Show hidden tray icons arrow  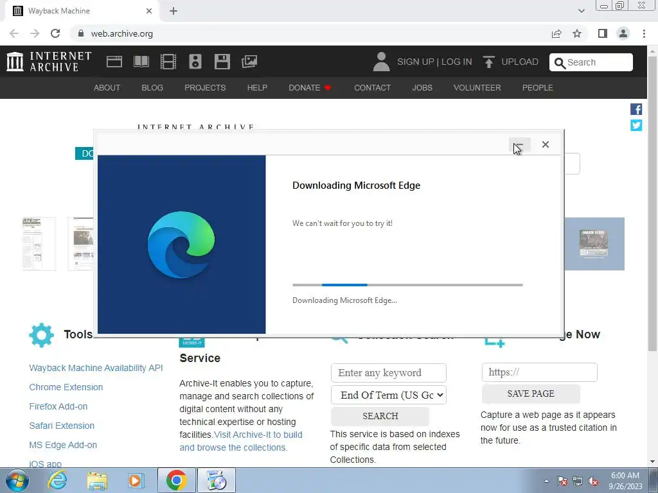pyautogui.click(x=546, y=481)
